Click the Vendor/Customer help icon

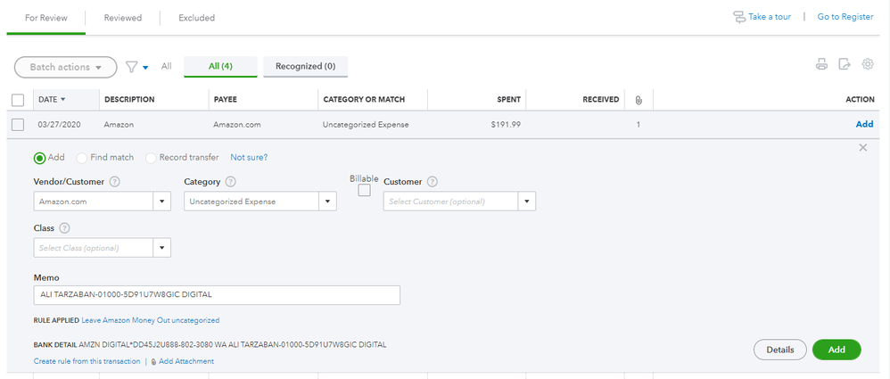pyautogui.click(x=115, y=182)
